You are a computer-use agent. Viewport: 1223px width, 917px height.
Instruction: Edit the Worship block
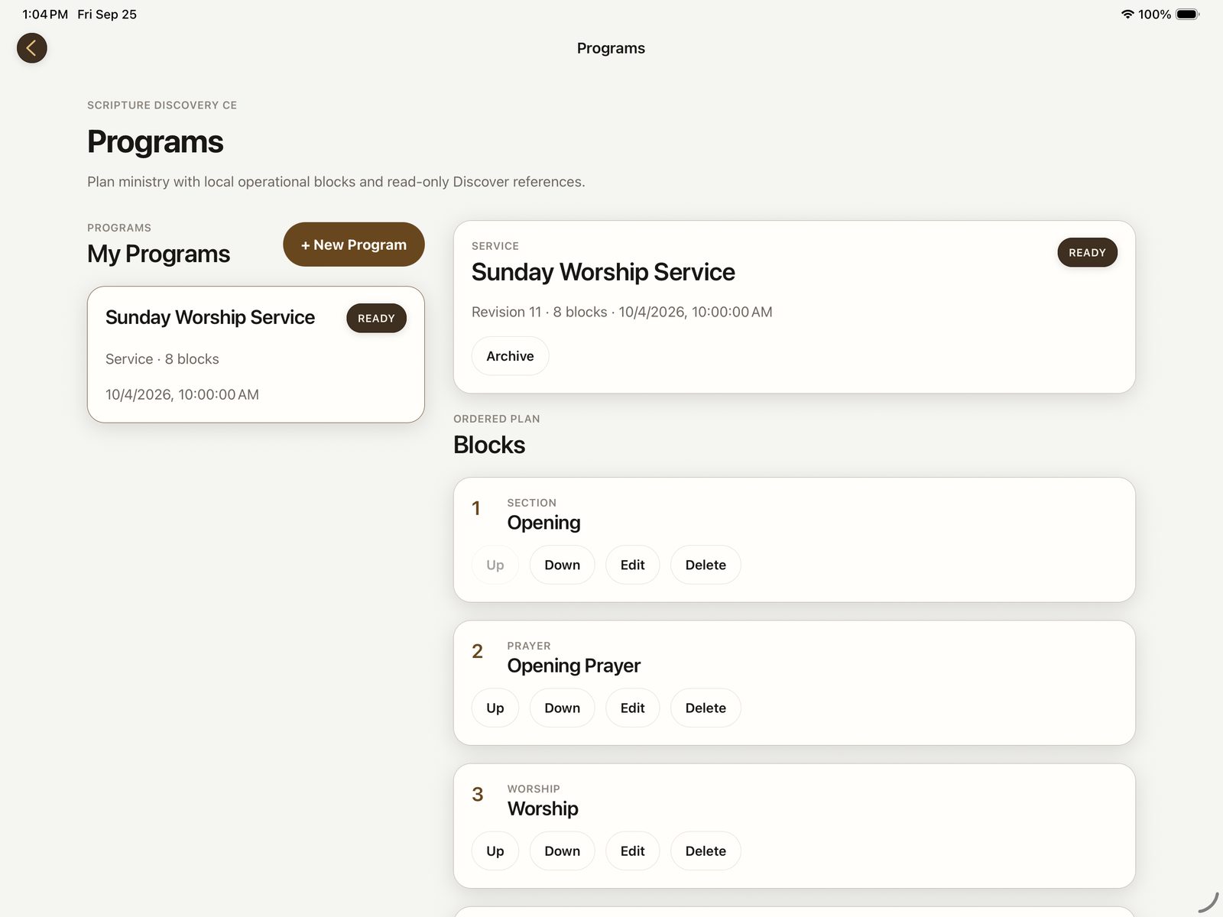click(x=633, y=851)
